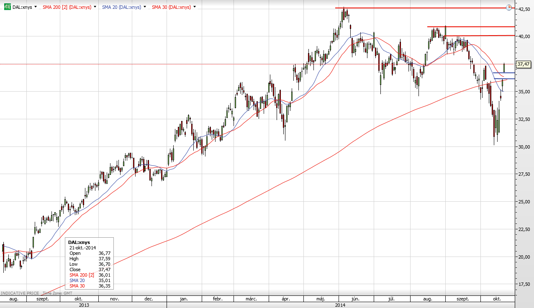Click the 35,00 price axis label
The image size is (534, 308).
[524, 92]
